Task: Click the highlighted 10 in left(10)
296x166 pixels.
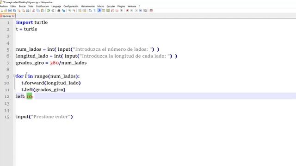Action: pyautogui.click(x=29, y=96)
